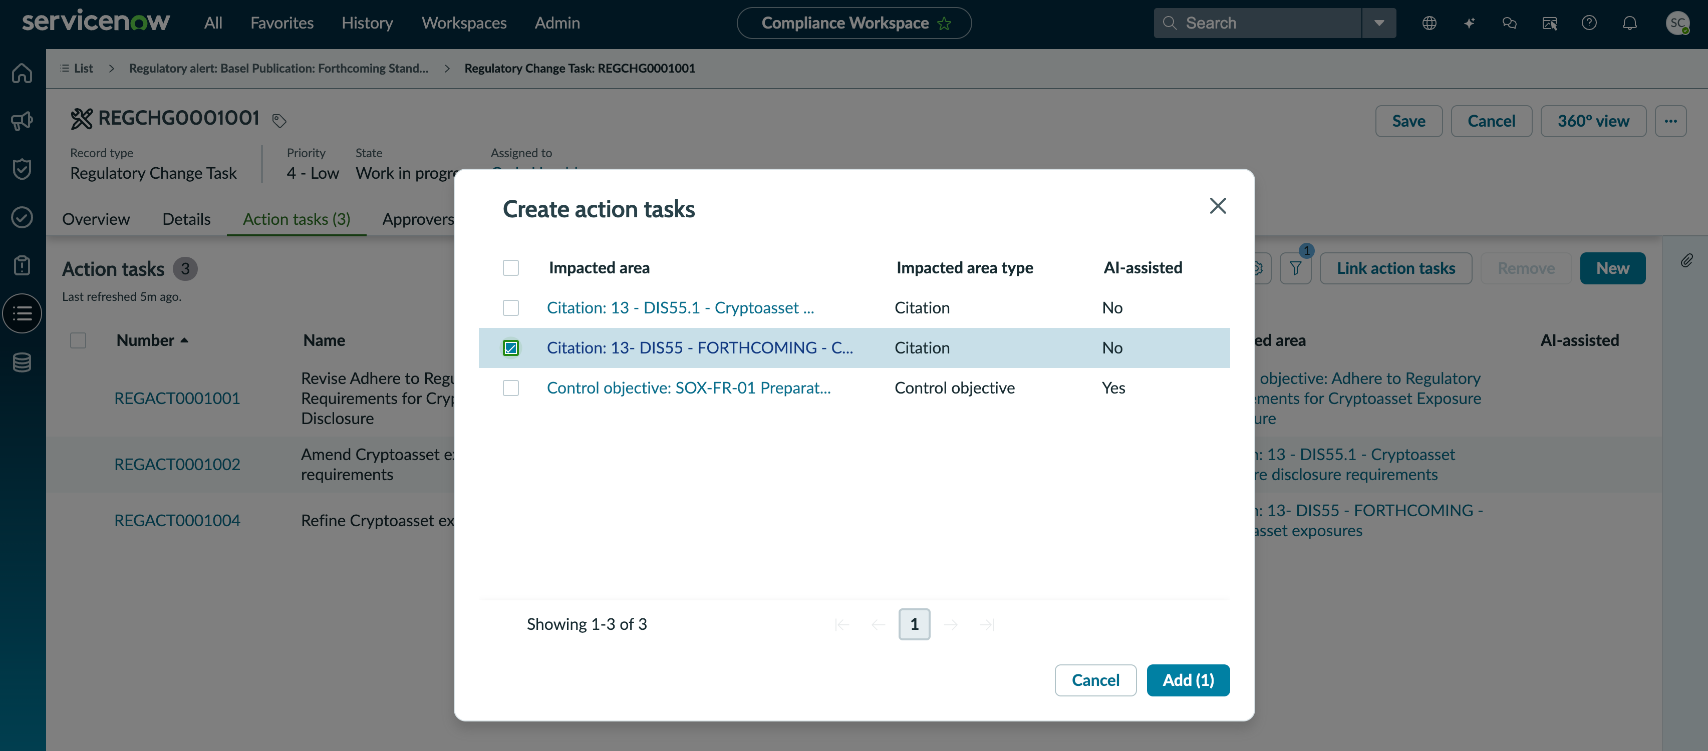Viewport: 1708px width, 751px height.
Task: Uncheck the DIS55 FORTHCOMING citation row
Action: (x=510, y=348)
